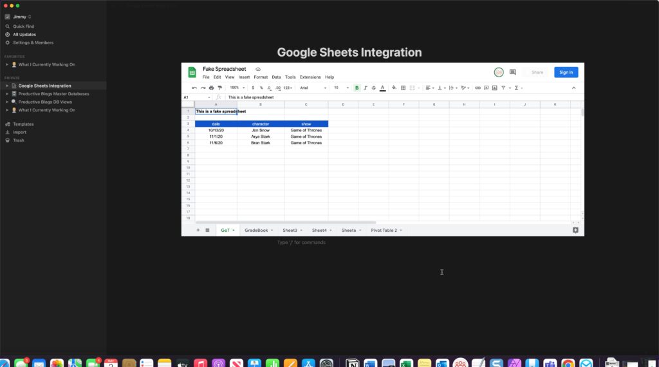This screenshot has height=367, width=659.
Task: Open Notion app in the Dock
Action: tap(352, 363)
